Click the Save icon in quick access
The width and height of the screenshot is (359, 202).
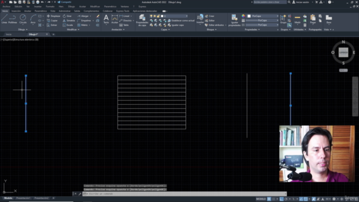coord(20,2)
